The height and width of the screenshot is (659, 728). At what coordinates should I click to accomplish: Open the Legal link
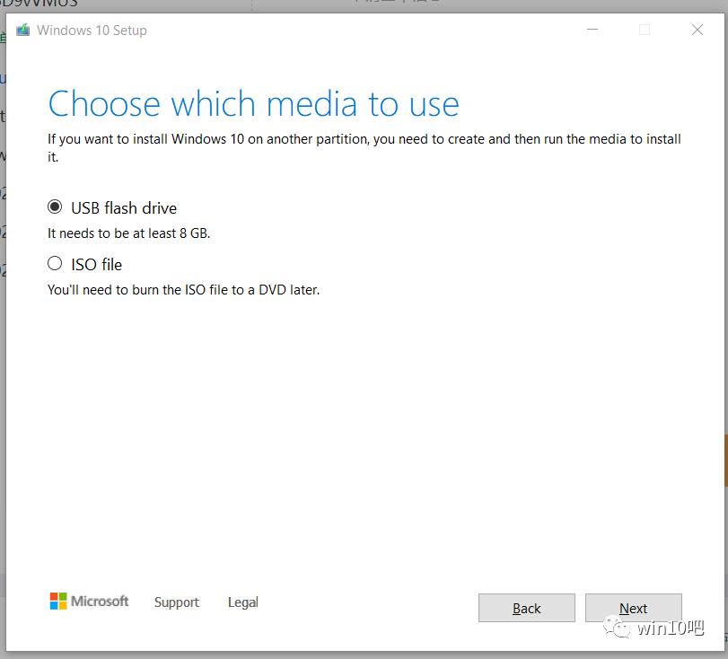pos(243,602)
